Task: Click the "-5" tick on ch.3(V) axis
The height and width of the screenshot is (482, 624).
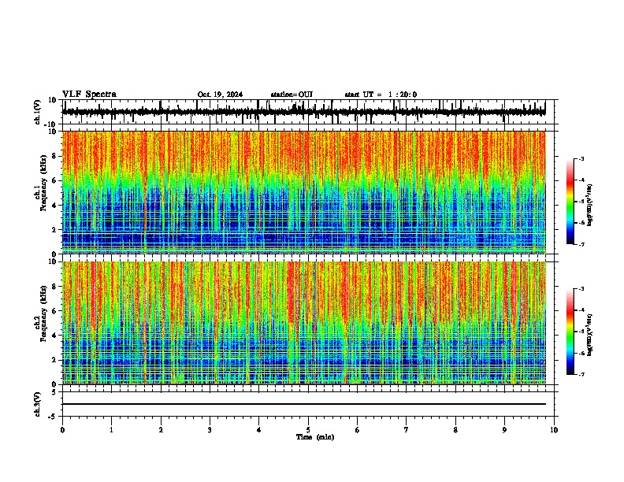Action: [53, 417]
